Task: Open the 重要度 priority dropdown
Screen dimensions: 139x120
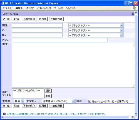Action: click(19, 101)
